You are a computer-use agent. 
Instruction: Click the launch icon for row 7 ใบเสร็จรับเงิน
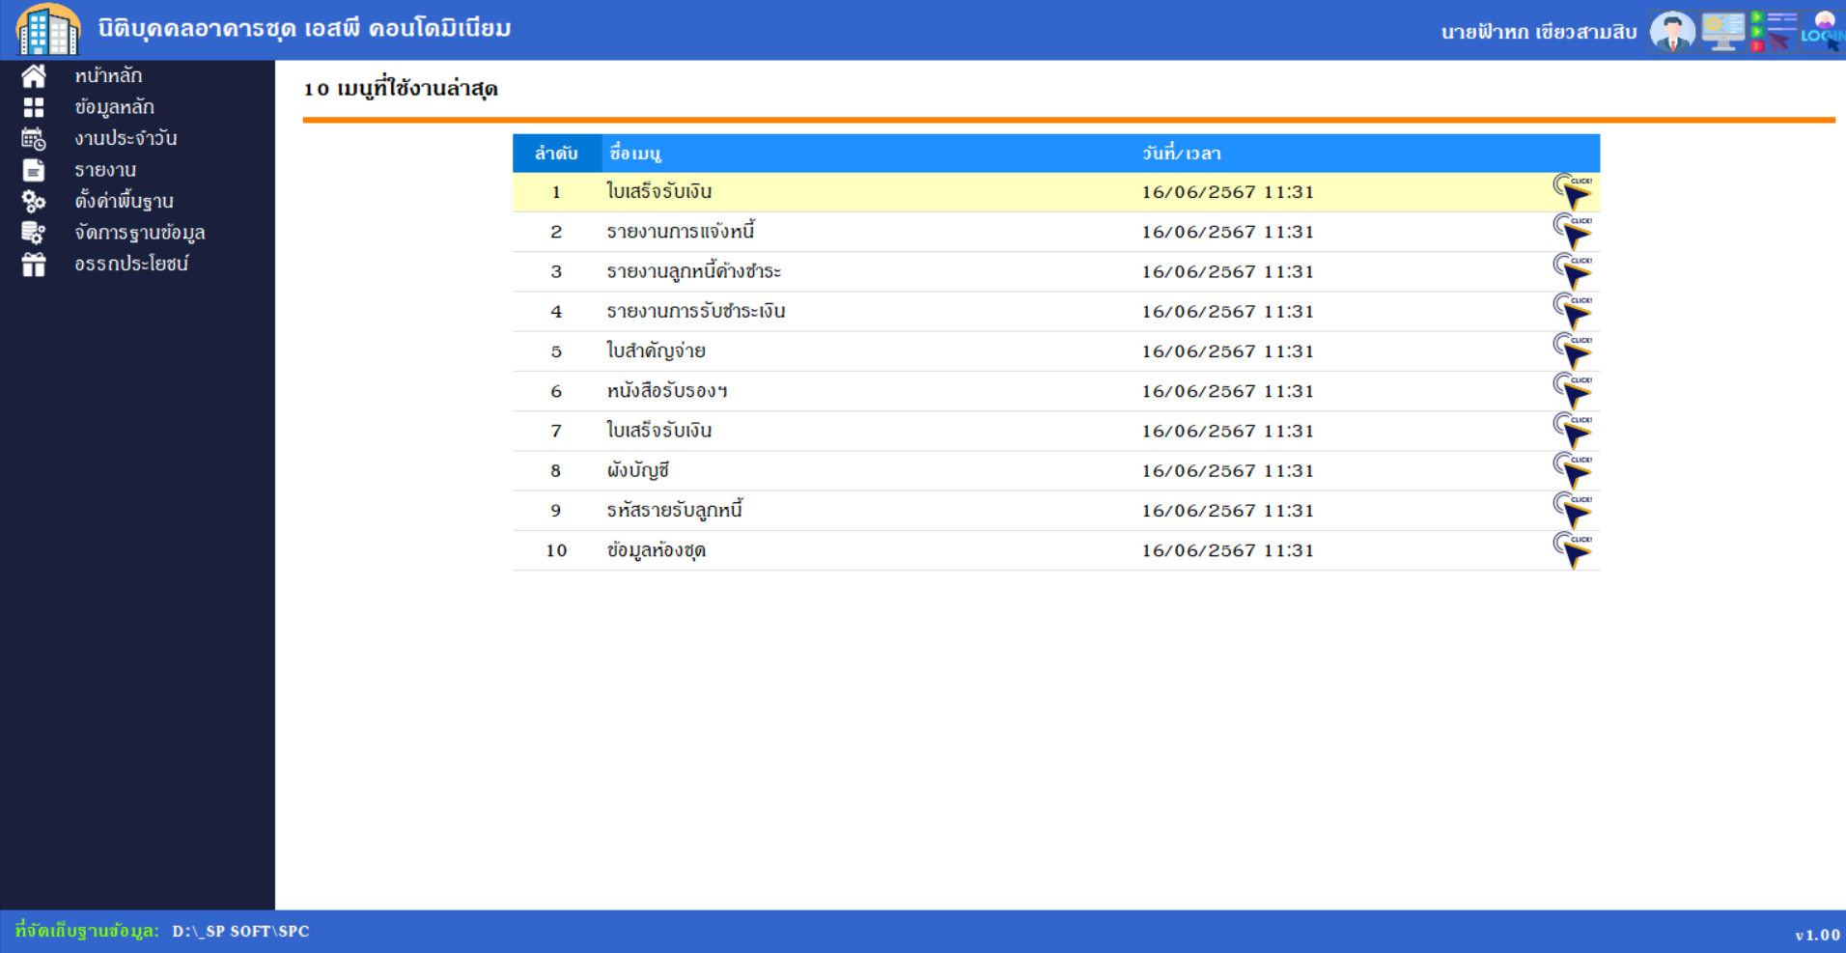(x=1573, y=431)
